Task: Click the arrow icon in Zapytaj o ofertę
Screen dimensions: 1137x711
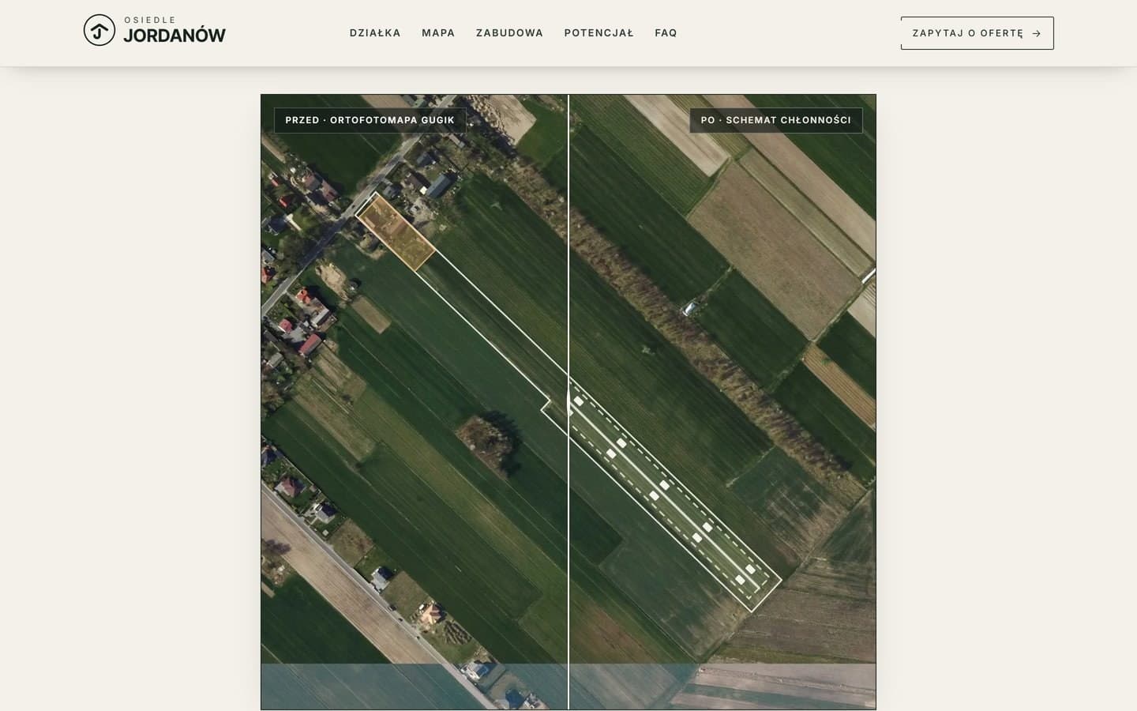Action: coord(1037,33)
